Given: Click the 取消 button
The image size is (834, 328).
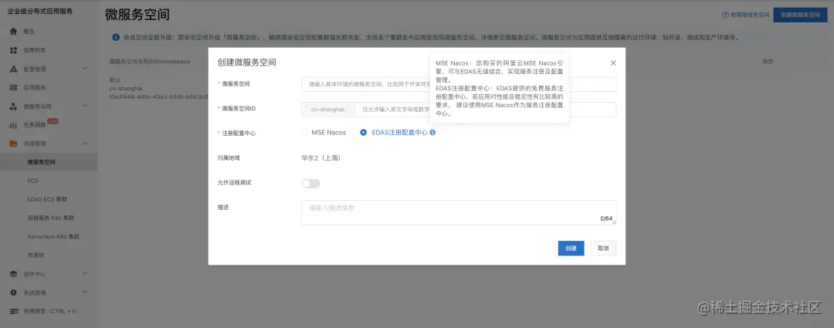Looking at the screenshot, I should pos(603,249).
